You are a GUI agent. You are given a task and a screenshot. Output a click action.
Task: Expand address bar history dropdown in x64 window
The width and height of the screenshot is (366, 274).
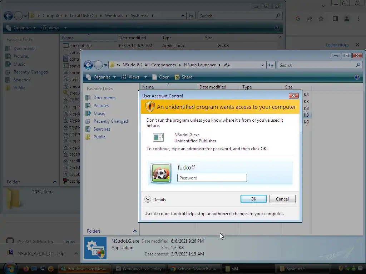tap(263, 65)
